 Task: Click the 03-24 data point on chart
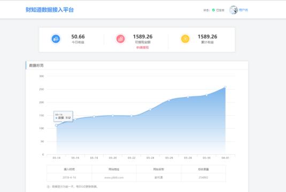150,109
